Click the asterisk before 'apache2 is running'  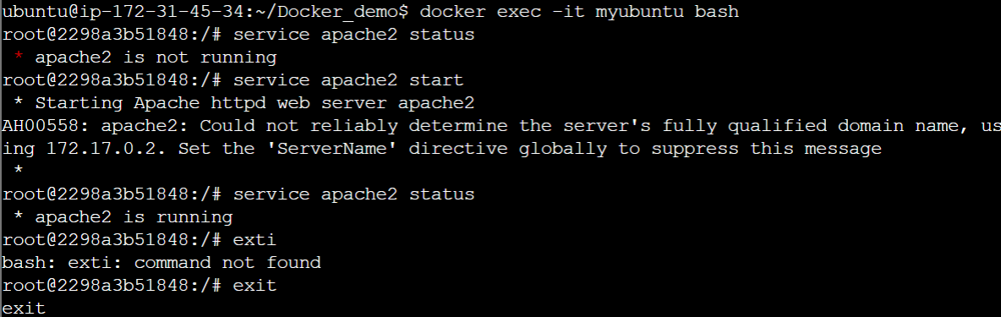tap(19, 216)
